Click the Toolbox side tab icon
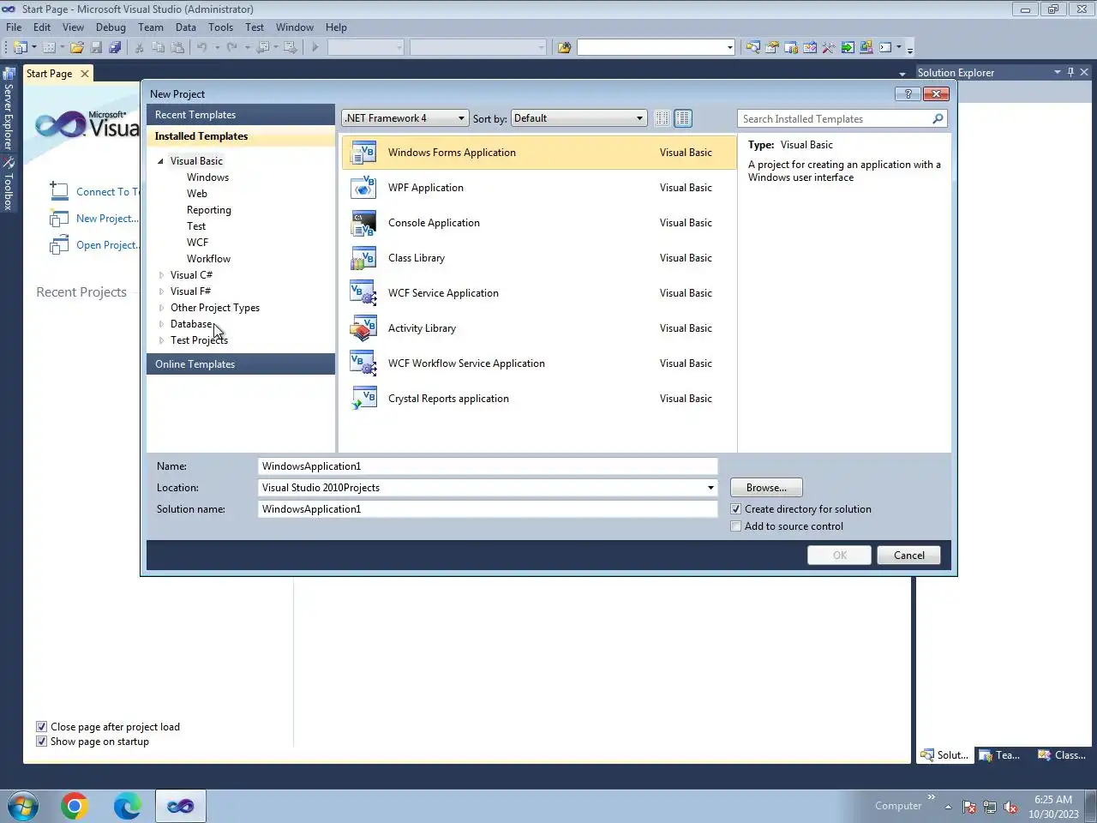The height and width of the screenshot is (823, 1097). 9,161
